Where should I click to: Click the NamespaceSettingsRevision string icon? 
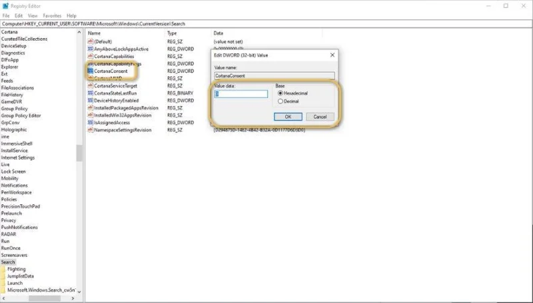(90, 129)
